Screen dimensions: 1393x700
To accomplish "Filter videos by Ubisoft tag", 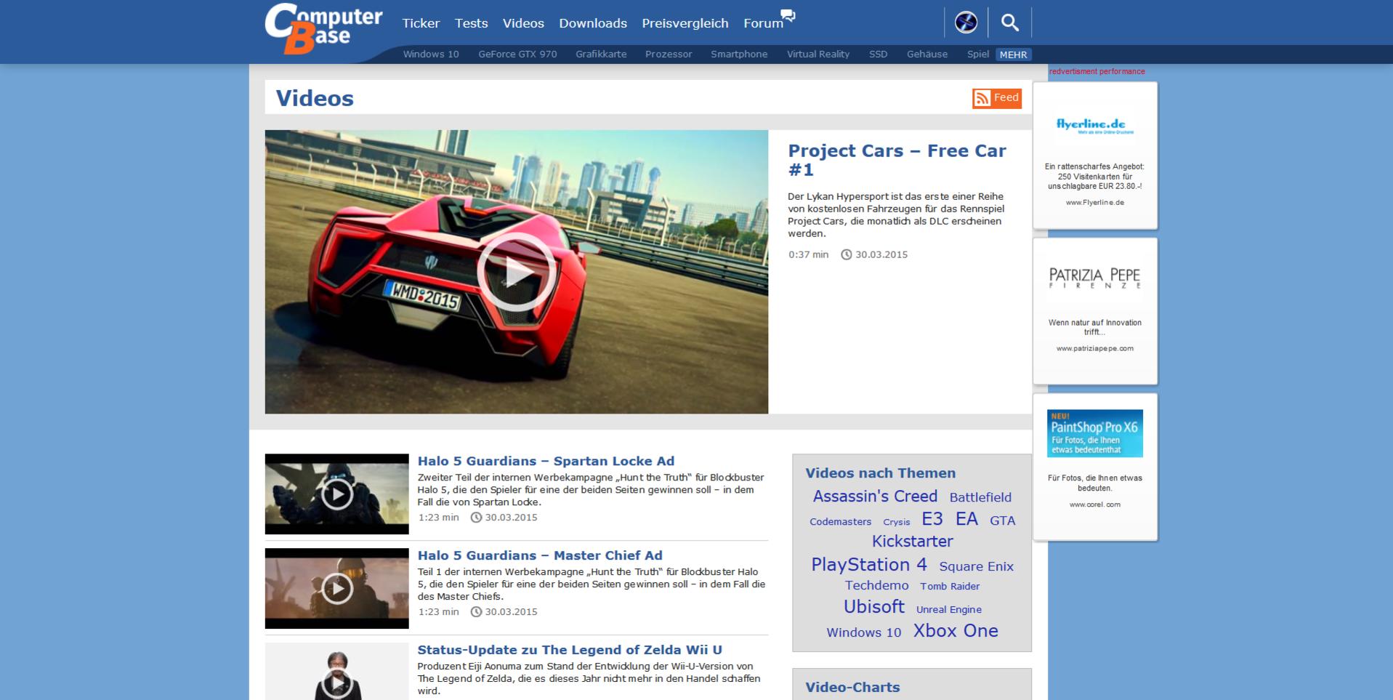I will pyautogui.click(x=873, y=607).
